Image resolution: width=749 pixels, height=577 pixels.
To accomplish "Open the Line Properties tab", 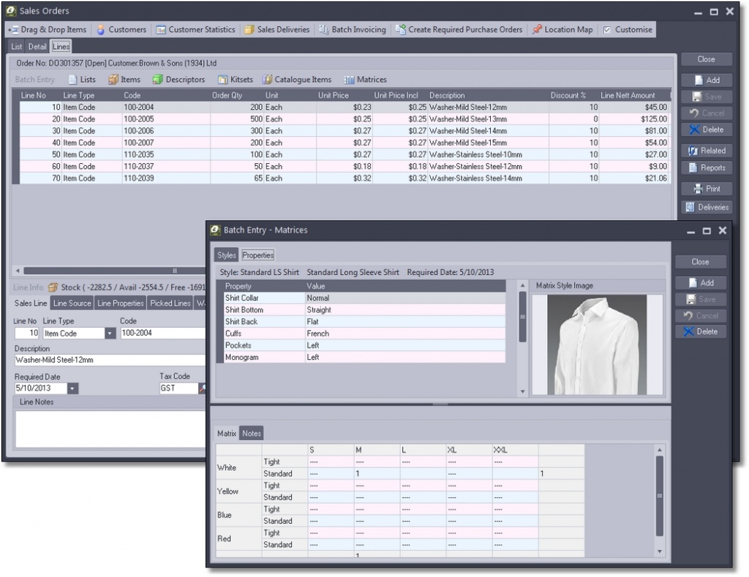I will pyautogui.click(x=120, y=303).
